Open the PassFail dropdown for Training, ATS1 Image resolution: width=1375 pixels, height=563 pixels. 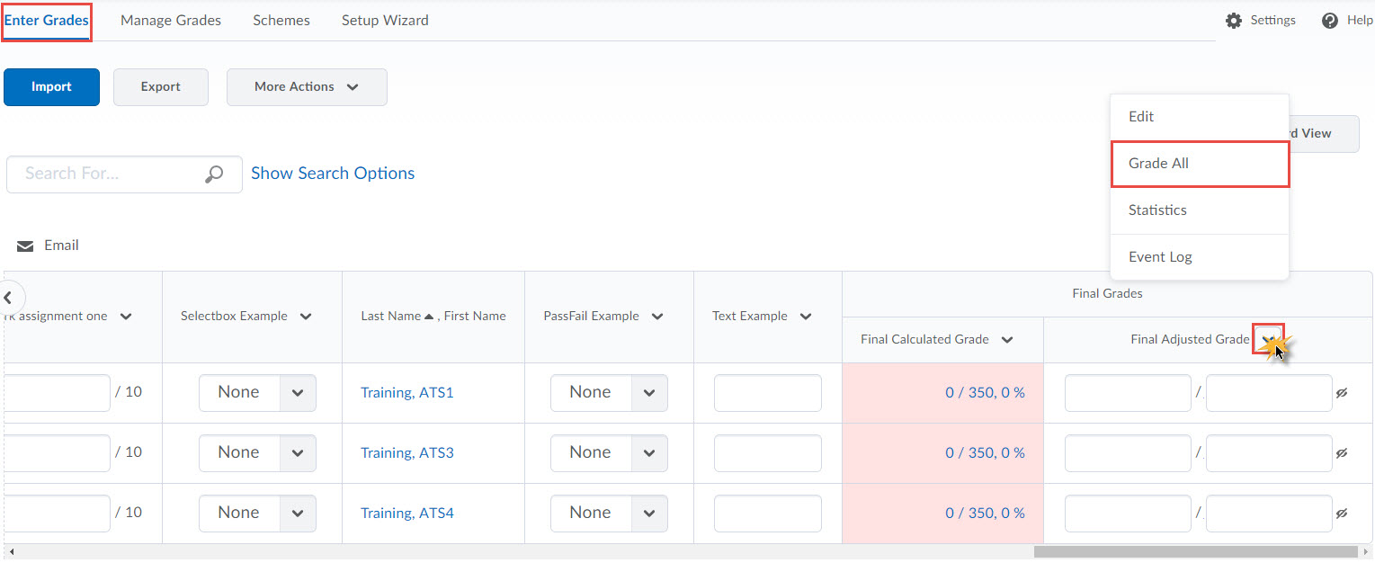click(x=649, y=393)
